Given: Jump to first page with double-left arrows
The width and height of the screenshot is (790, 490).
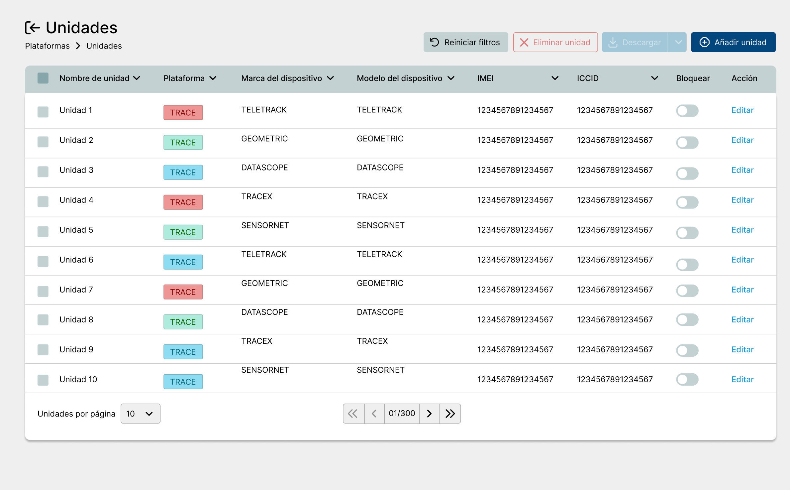Looking at the screenshot, I should point(353,414).
